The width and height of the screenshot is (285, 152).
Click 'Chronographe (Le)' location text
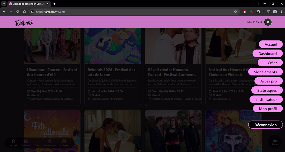coord(222,99)
